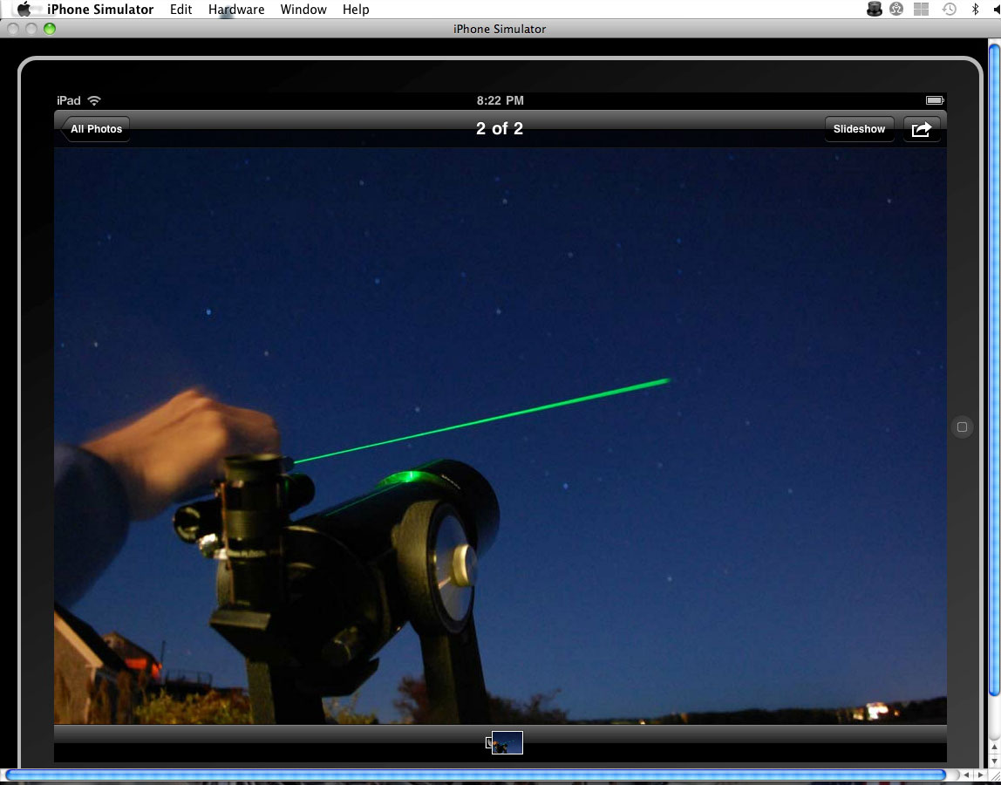Click the 8:22 PM clock text
The width and height of the screenshot is (1001, 785).
500,100
